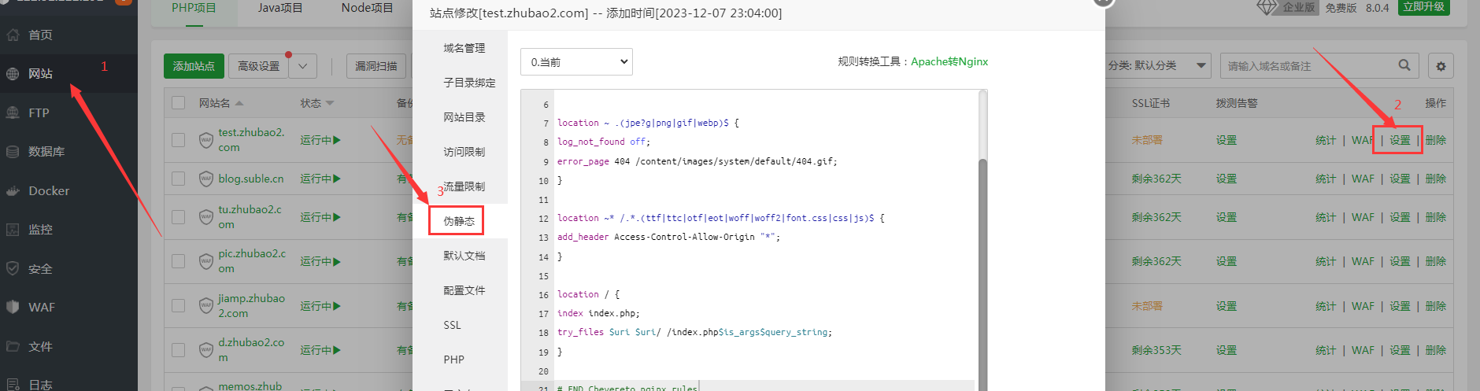
Task: Click the 添加站点 button
Action: click(x=194, y=66)
